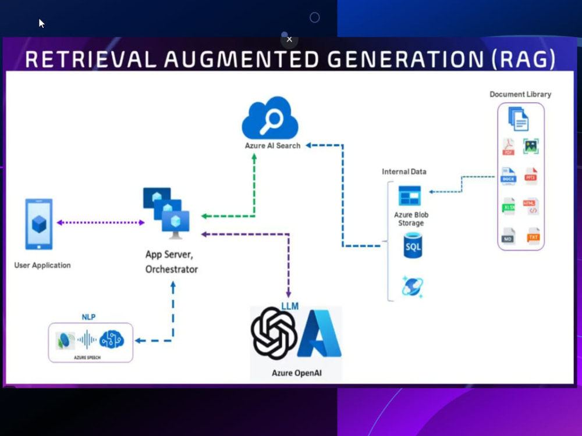Screen dimensions: 582x436
Task: Click the PPTX file icon
Action: pyautogui.click(x=531, y=176)
